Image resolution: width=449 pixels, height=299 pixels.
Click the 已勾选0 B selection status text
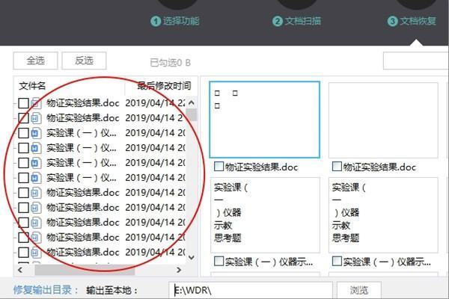tap(171, 62)
